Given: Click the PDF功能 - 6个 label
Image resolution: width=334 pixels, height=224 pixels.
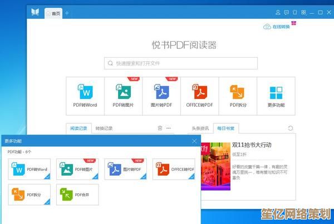Looking at the screenshot, I should 19,152.
